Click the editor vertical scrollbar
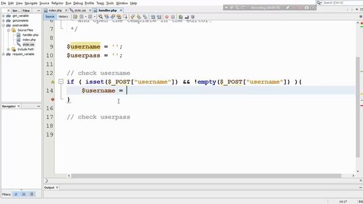 pos(358,107)
